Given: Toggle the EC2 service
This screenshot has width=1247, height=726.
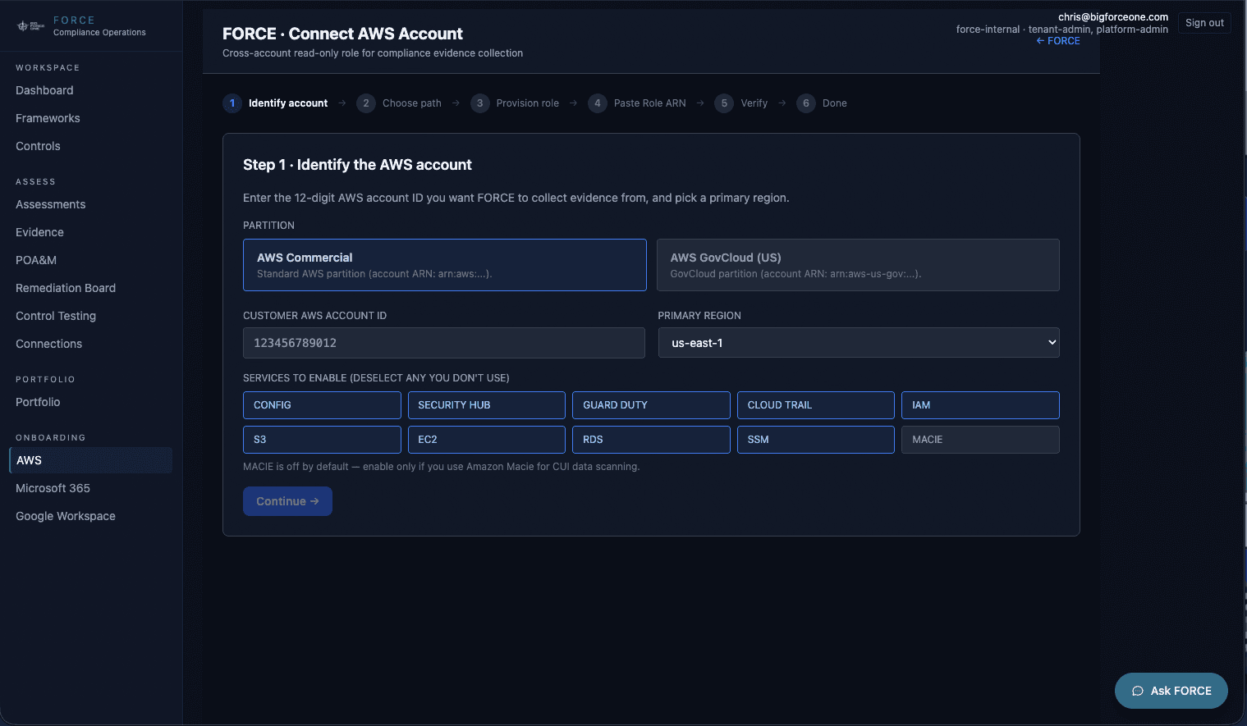Looking at the screenshot, I should [487, 440].
